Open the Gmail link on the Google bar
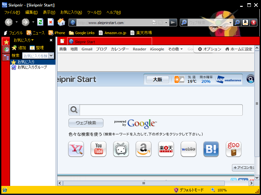This screenshot has height=195, width=261. 87,49
